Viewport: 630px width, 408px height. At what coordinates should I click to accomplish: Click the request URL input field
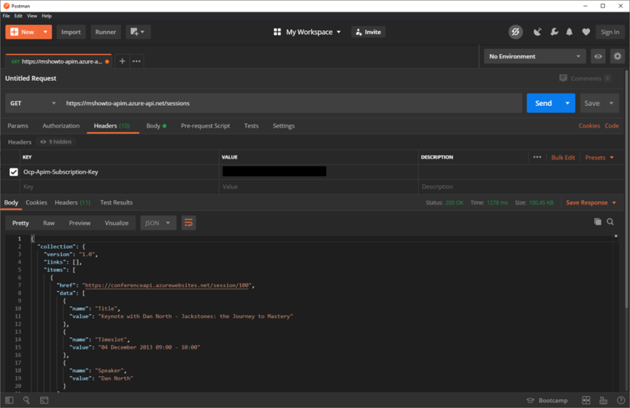(x=289, y=104)
